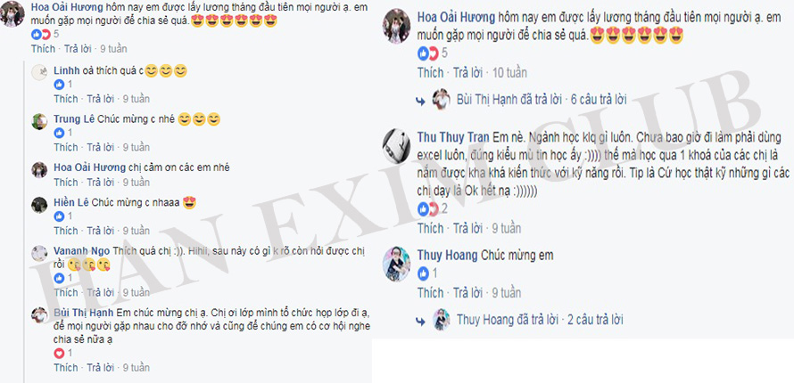This screenshot has width=794, height=383.
Task: Click the like reaction icon under Linhh's comment
Action: [59, 85]
